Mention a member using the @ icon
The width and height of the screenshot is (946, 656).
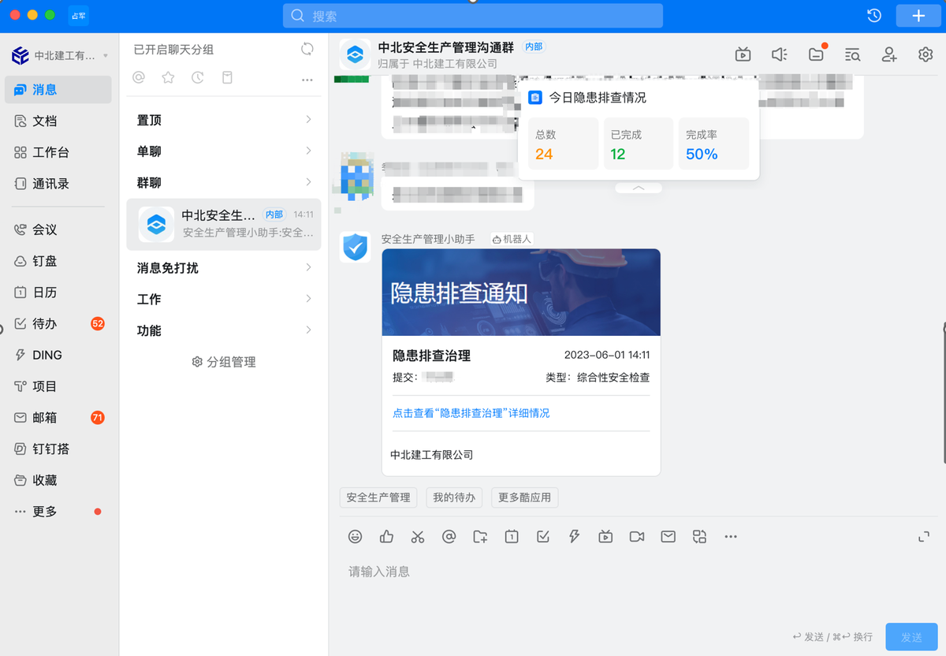pos(449,537)
